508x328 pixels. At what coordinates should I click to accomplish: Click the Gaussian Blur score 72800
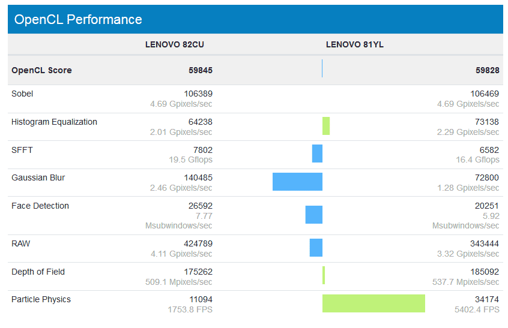click(487, 178)
